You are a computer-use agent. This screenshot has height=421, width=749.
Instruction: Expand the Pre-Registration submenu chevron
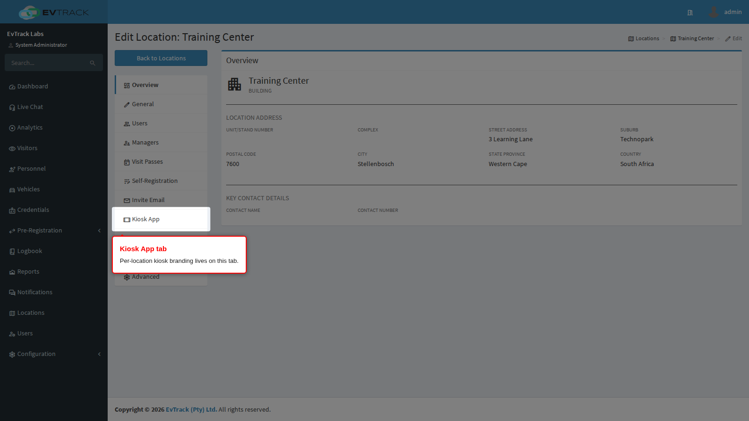(x=99, y=231)
